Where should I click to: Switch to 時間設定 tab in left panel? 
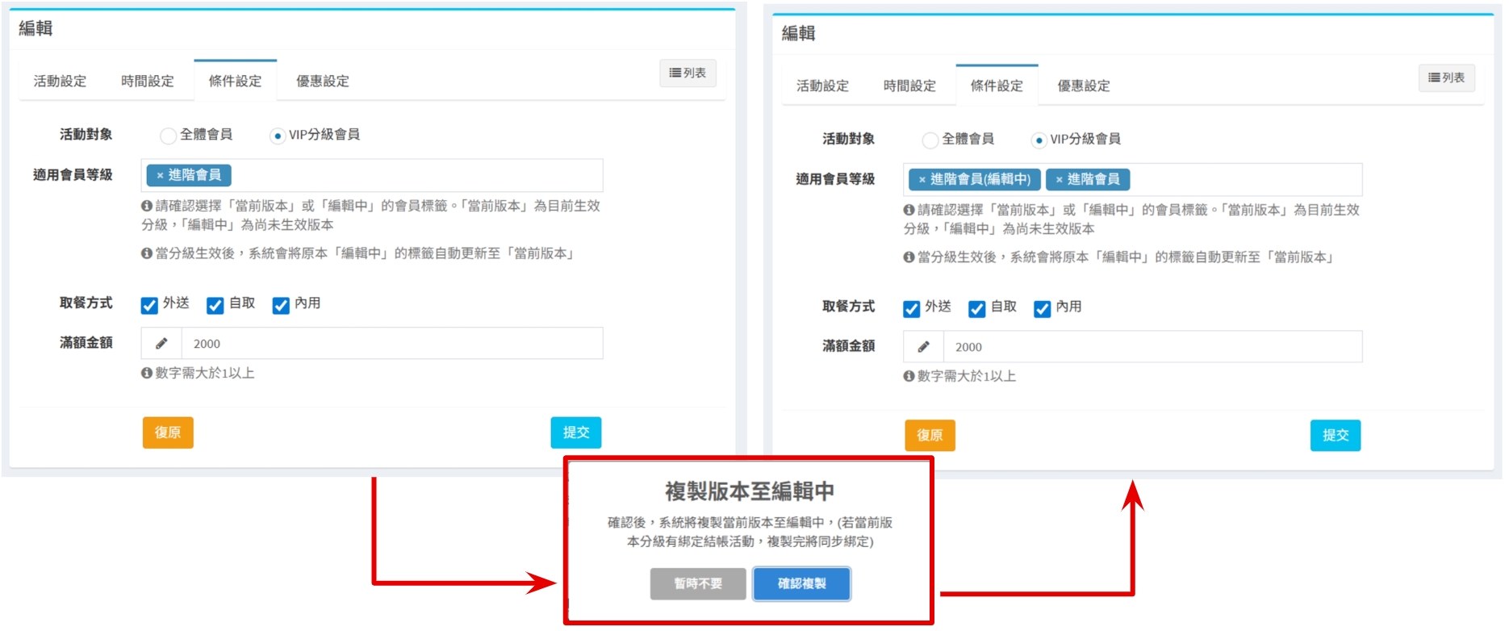pyautogui.click(x=148, y=81)
